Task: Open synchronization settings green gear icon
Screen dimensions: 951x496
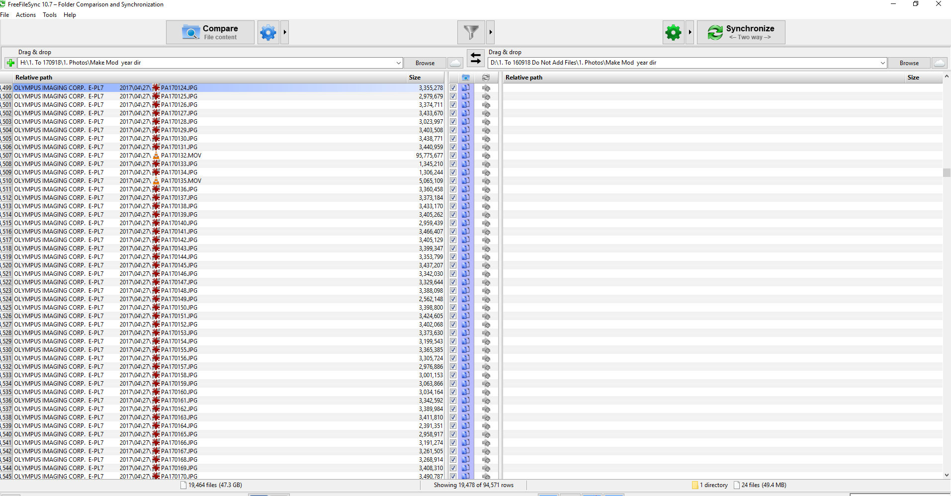Action: [674, 32]
